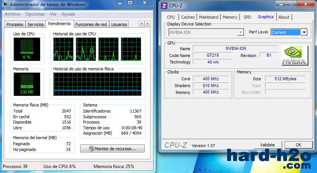Click the Core clock value 405 MHz
The height and width of the screenshot is (173, 317).
pos(211,79)
